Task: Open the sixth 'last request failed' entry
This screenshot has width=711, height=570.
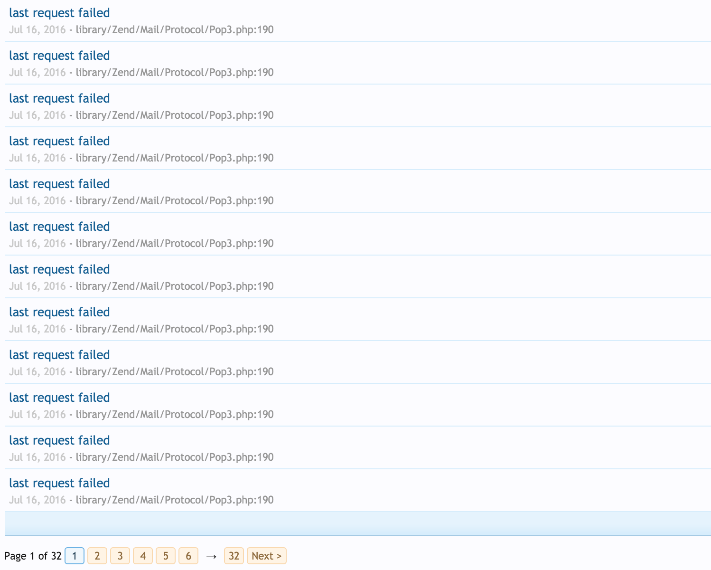Action: pyautogui.click(x=59, y=227)
